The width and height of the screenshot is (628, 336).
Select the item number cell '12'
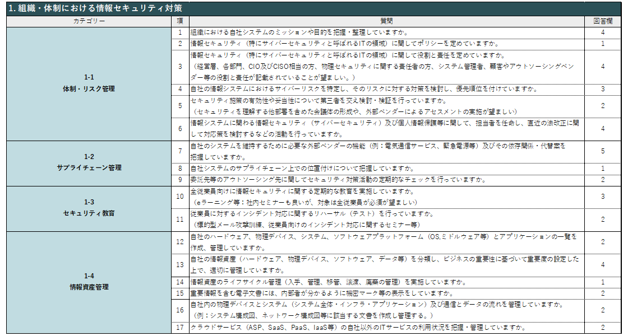[x=180, y=242]
